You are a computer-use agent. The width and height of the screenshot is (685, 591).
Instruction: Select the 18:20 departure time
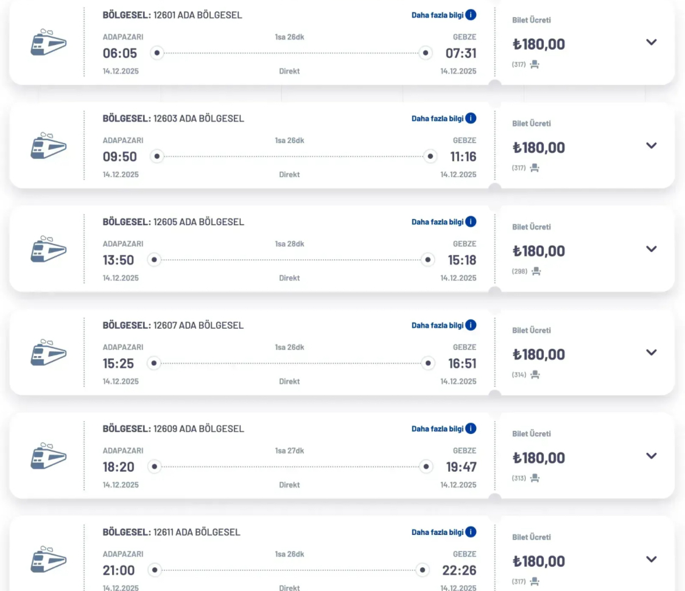pyautogui.click(x=119, y=467)
